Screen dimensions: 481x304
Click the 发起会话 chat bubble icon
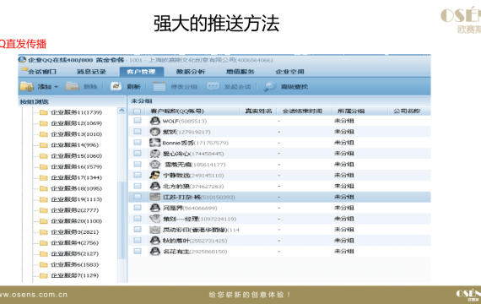[213, 86]
